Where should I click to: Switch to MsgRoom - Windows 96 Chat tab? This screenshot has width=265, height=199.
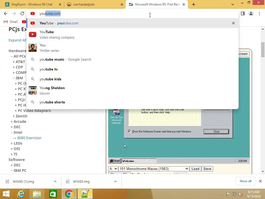tap(32, 4)
